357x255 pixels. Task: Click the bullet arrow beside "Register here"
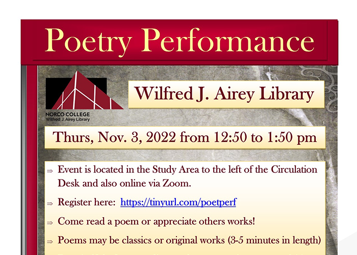pyautogui.click(x=49, y=203)
